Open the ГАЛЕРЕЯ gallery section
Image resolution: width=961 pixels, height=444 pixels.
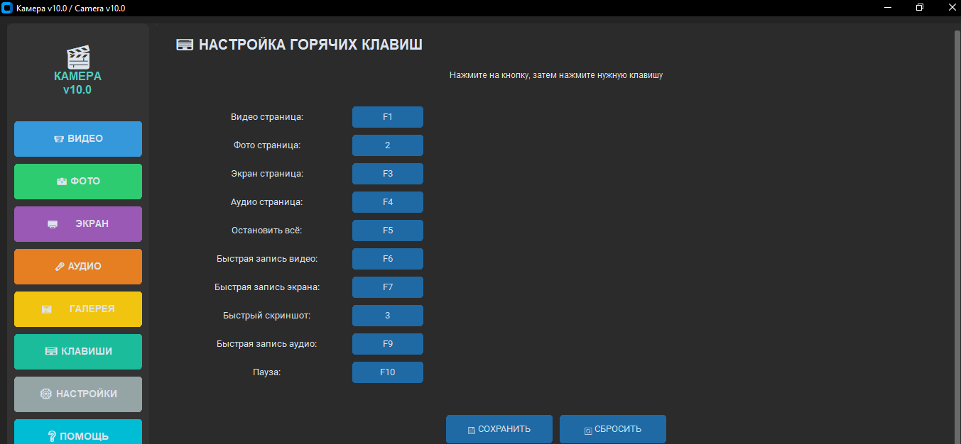click(78, 309)
